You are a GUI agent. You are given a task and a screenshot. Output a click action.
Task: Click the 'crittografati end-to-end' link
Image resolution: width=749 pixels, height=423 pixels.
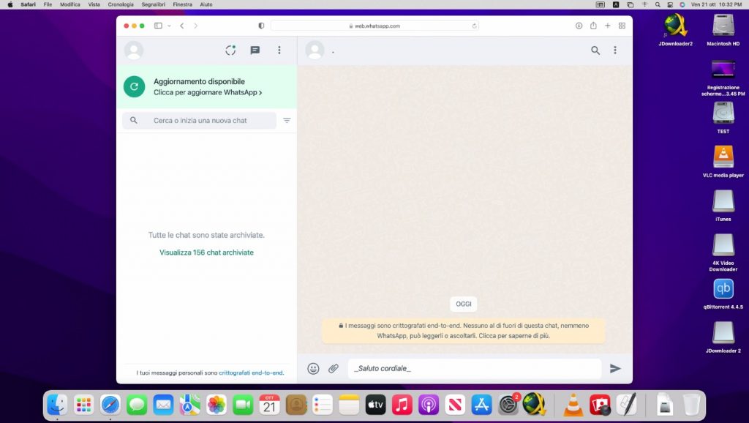click(x=251, y=373)
